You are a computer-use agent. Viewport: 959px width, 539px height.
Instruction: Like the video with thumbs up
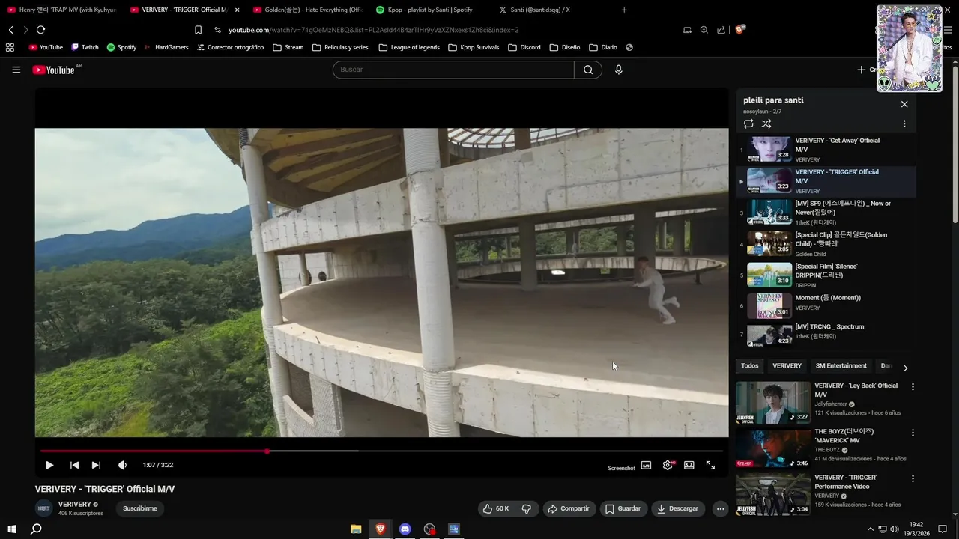coord(495,508)
